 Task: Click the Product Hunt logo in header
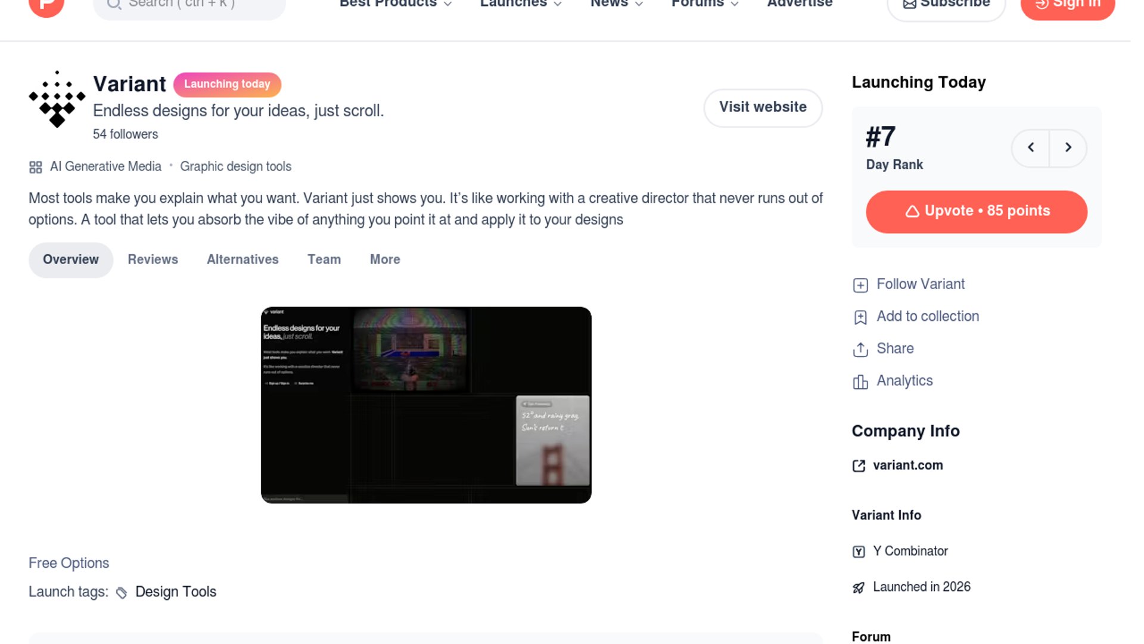[46, 6]
